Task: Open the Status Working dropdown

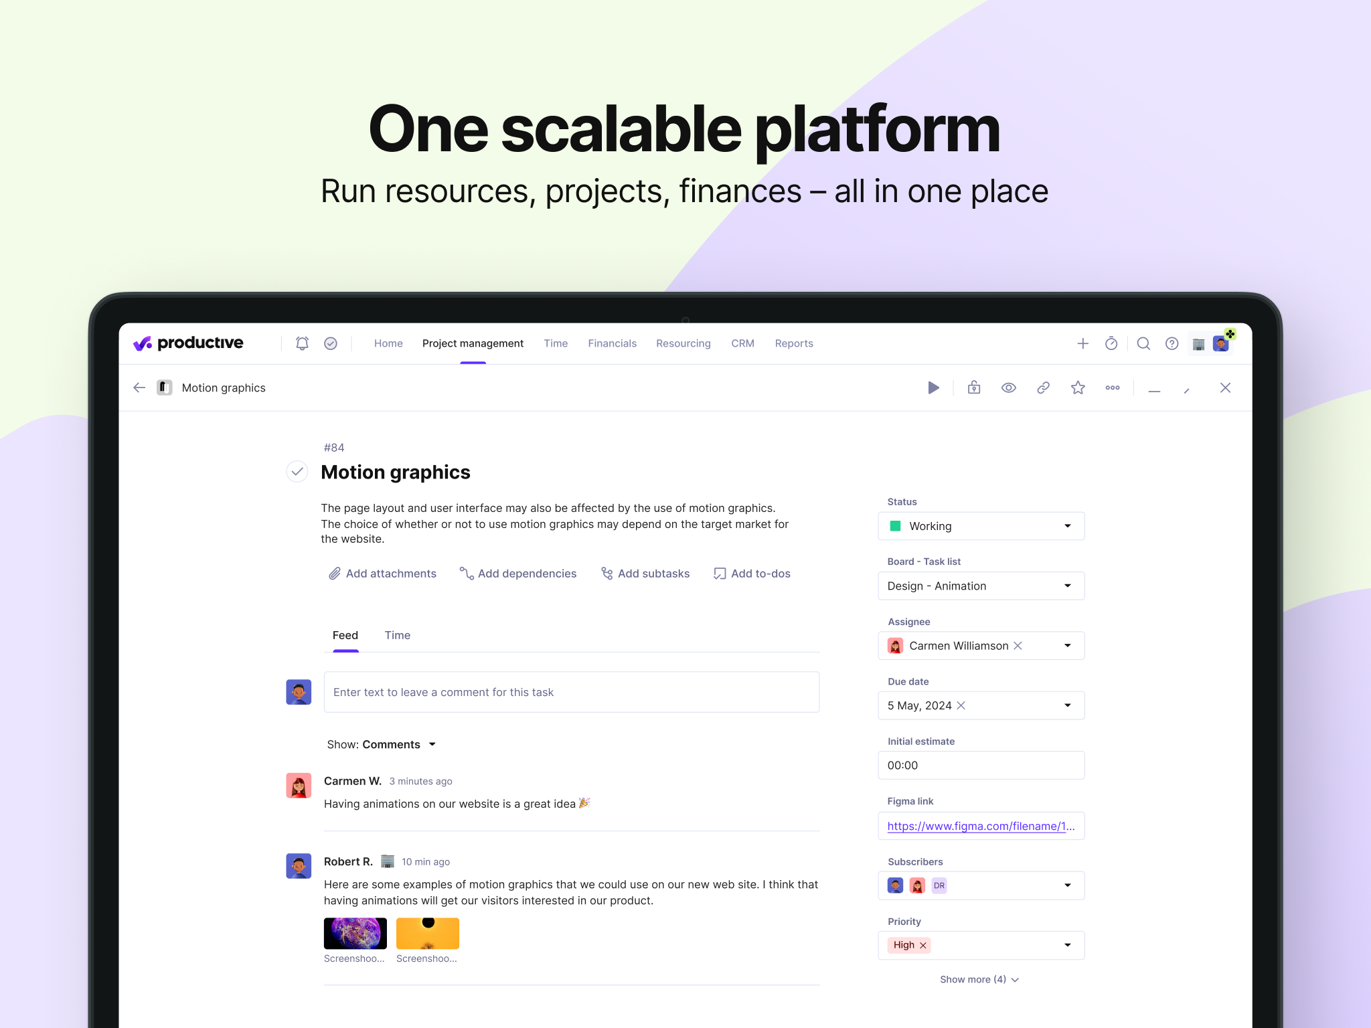Action: click(x=981, y=526)
